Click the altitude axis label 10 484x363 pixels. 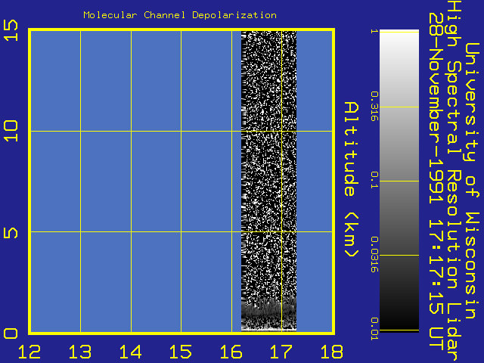[x=11, y=131]
